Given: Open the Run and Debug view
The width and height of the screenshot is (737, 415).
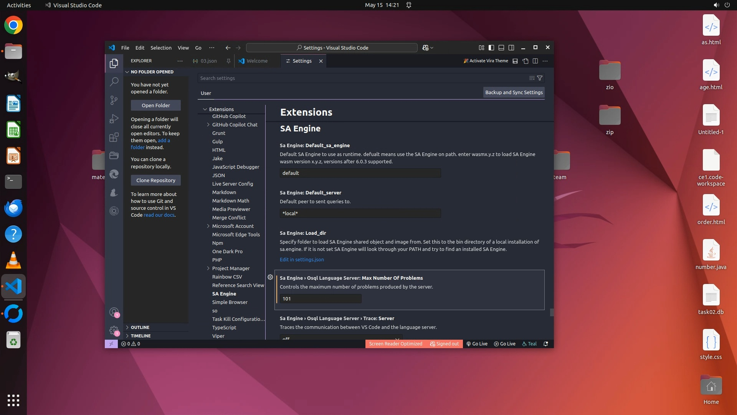Looking at the screenshot, I should 114,119.
